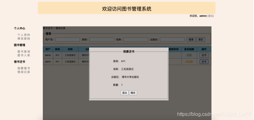The image size is (254, 120).
Task: Click the 借书还书 > 借阅记录 breadcrumb
Action: point(54,28)
